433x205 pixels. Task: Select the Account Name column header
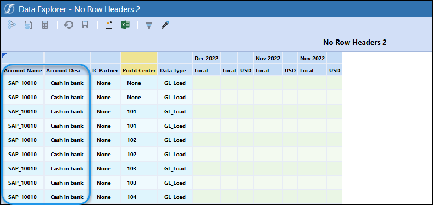coord(23,71)
